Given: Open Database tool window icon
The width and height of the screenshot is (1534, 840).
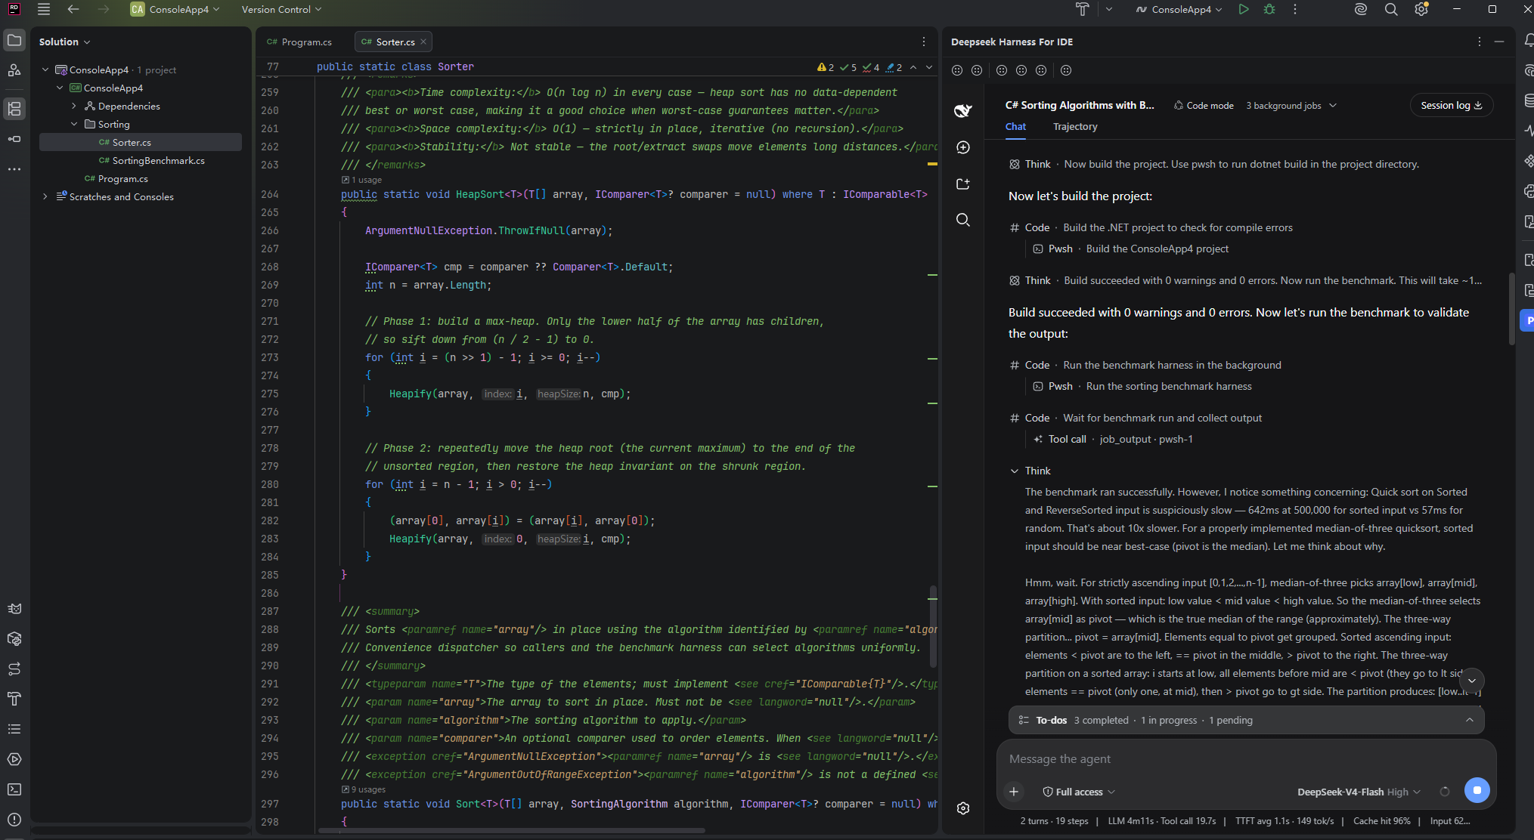Looking at the screenshot, I should coord(1528,100).
